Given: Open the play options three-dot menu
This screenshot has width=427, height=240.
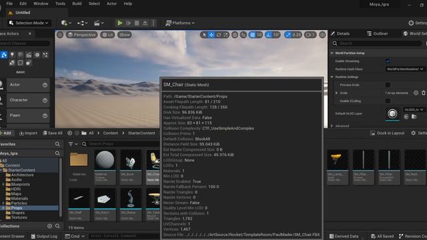Looking at the screenshot, I should click(153, 23).
